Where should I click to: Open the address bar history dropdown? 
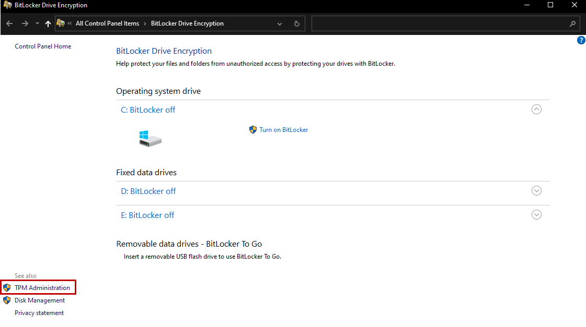tap(280, 23)
